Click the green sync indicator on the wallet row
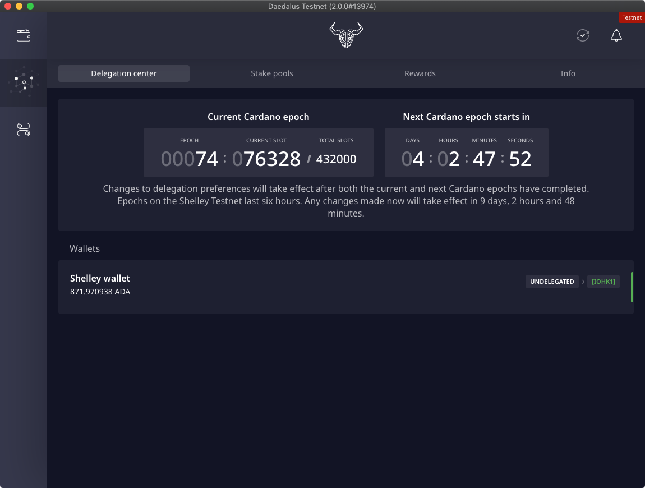 (x=633, y=287)
